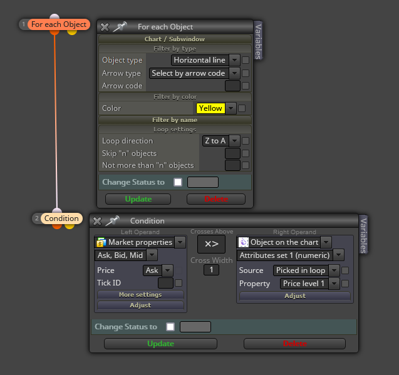
Task: Click status field in For each Object panel
Action: 203,182
